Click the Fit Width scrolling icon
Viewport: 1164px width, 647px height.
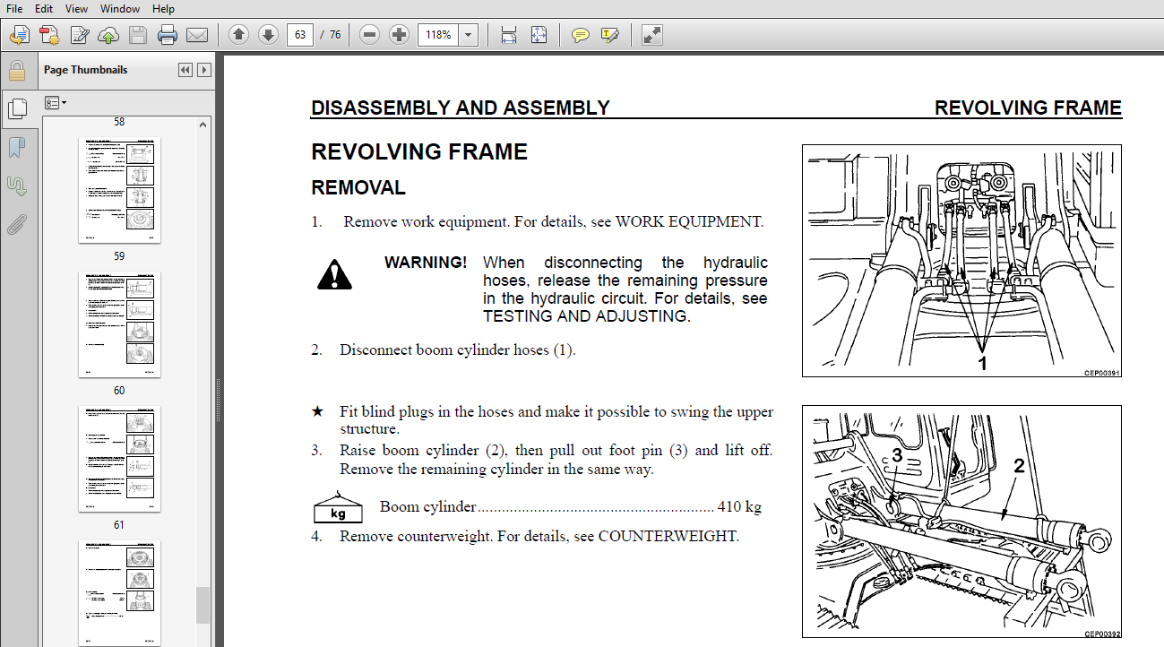[x=509, y=35]
